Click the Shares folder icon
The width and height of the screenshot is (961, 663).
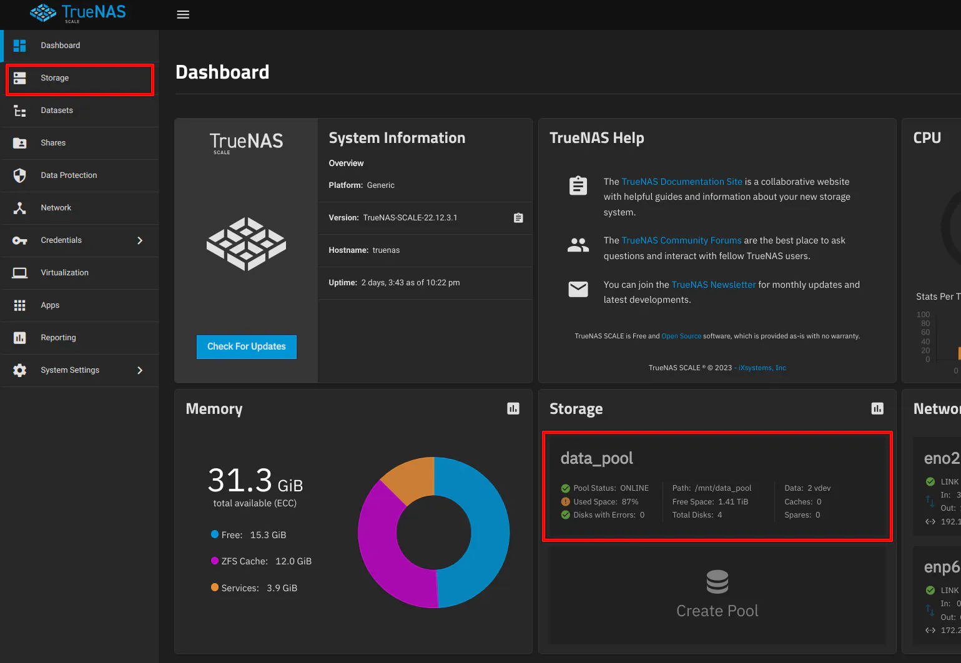pyautogui.click(x=20, y=143)
